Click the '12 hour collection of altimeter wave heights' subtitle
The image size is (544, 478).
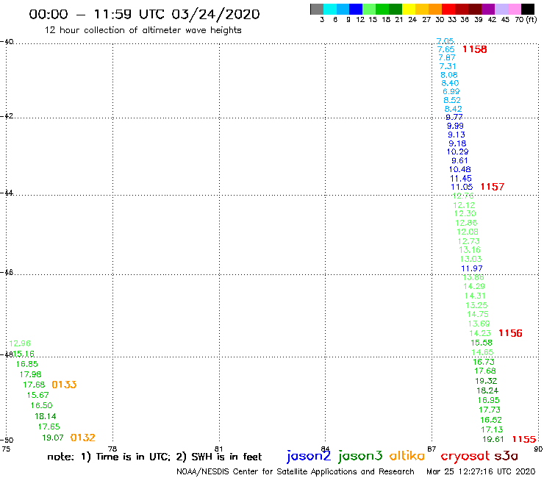[x=143, y=30]
